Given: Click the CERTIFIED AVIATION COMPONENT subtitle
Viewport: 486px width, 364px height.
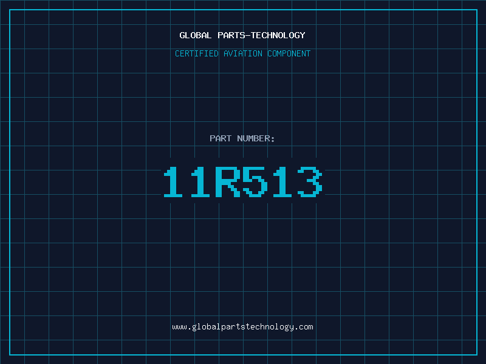Looking at the screenshot, I should point(242,53).
